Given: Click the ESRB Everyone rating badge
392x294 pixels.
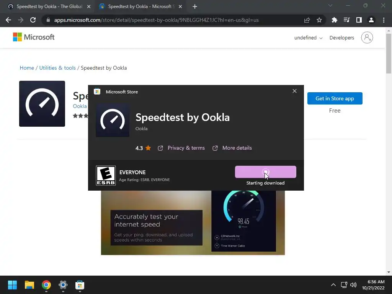Looking at the screenshot, I should click(106, 175).
